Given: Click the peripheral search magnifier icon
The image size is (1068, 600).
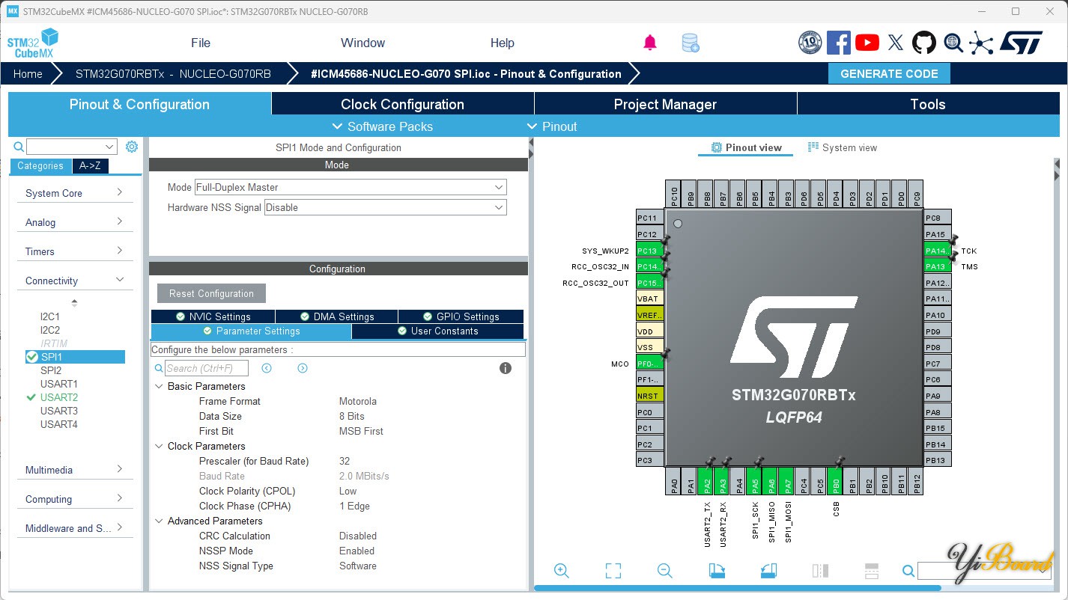Looking at the screenshot, I should [x=19, y=147].
